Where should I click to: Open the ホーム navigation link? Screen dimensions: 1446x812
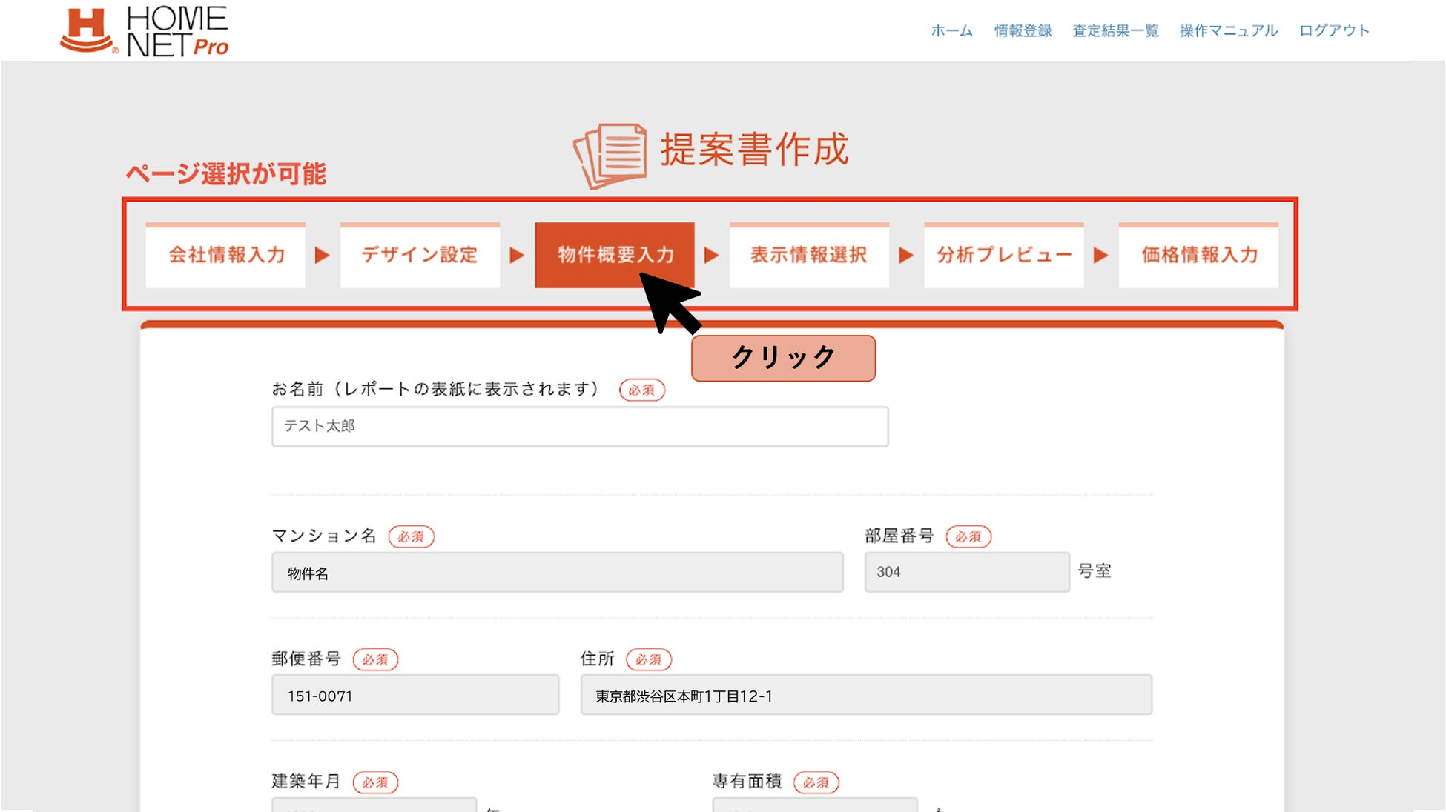(951, 30)
